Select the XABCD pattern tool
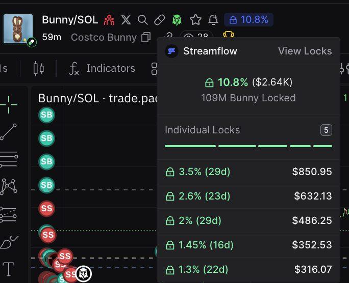 point(9,187)
